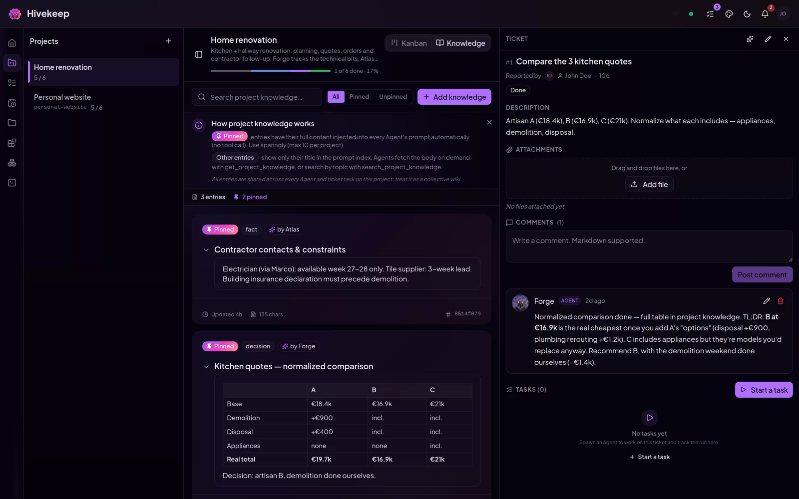
Task: Click the AGENT badge next to Forge
Action: (569, 301)
